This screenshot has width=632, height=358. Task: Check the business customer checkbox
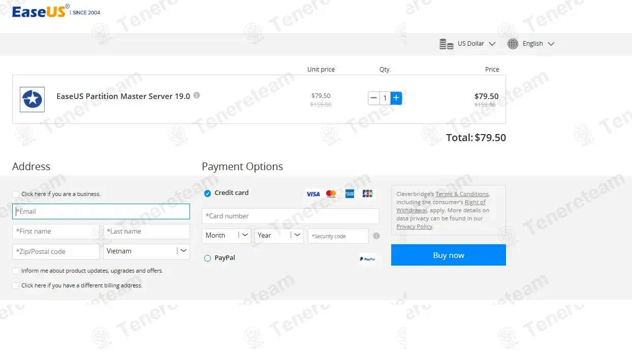(16, 194)
